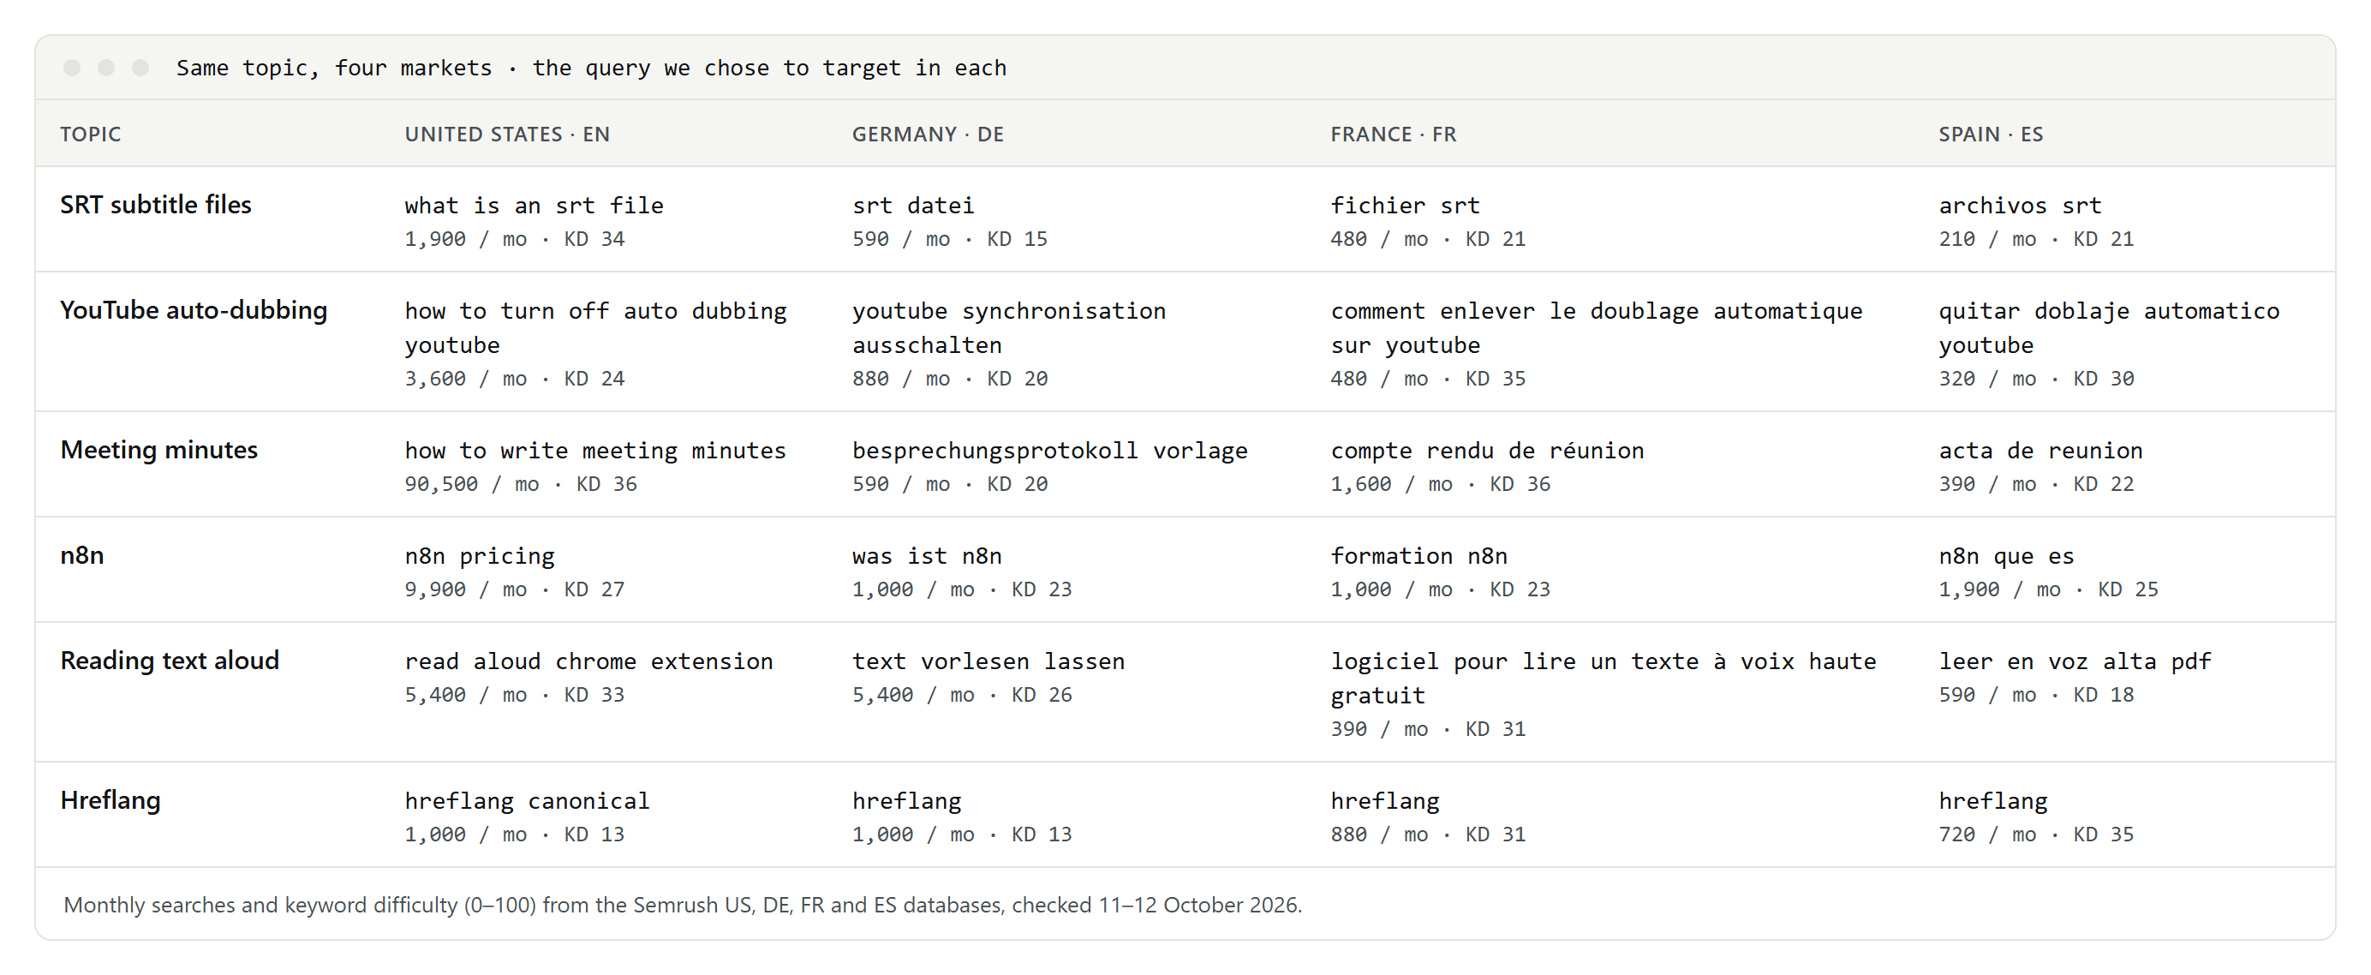Click the '3,600 / mo · KD 24' stats

pos(515,380)
